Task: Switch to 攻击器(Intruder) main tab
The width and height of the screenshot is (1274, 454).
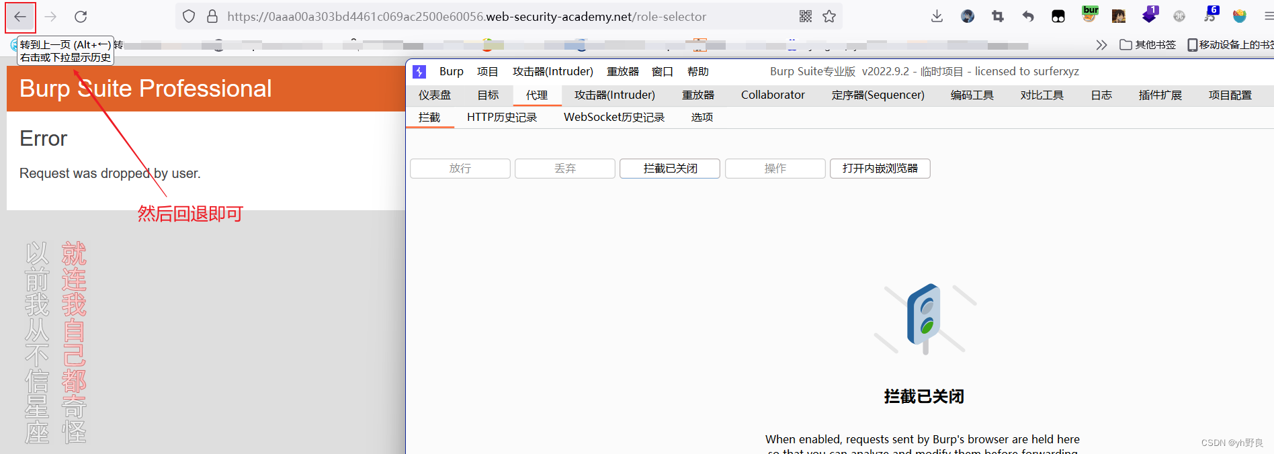Action: pos(615,95)
